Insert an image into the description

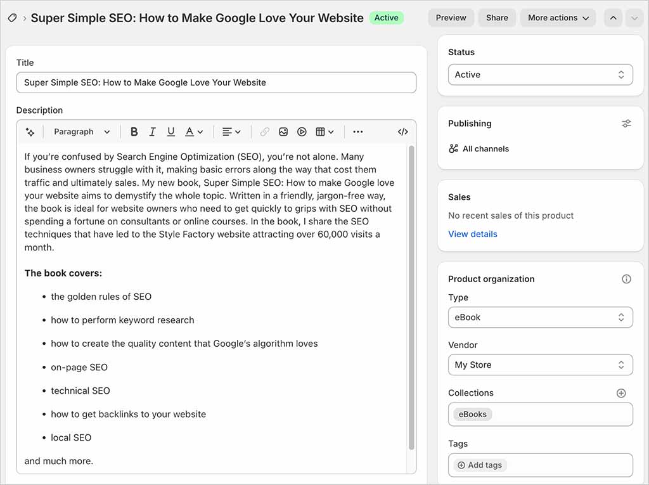(x=283, y=132)
